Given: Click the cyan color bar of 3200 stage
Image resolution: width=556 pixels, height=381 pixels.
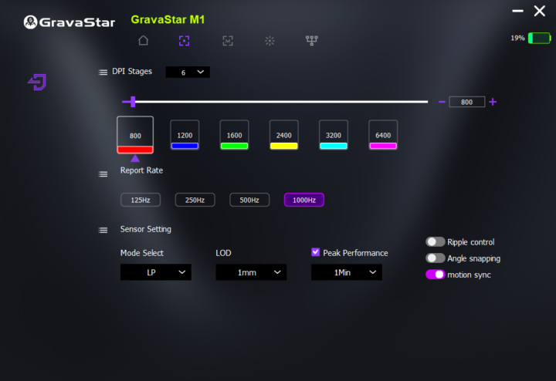Looking at the screenshot, I should [x=334, y=146].
